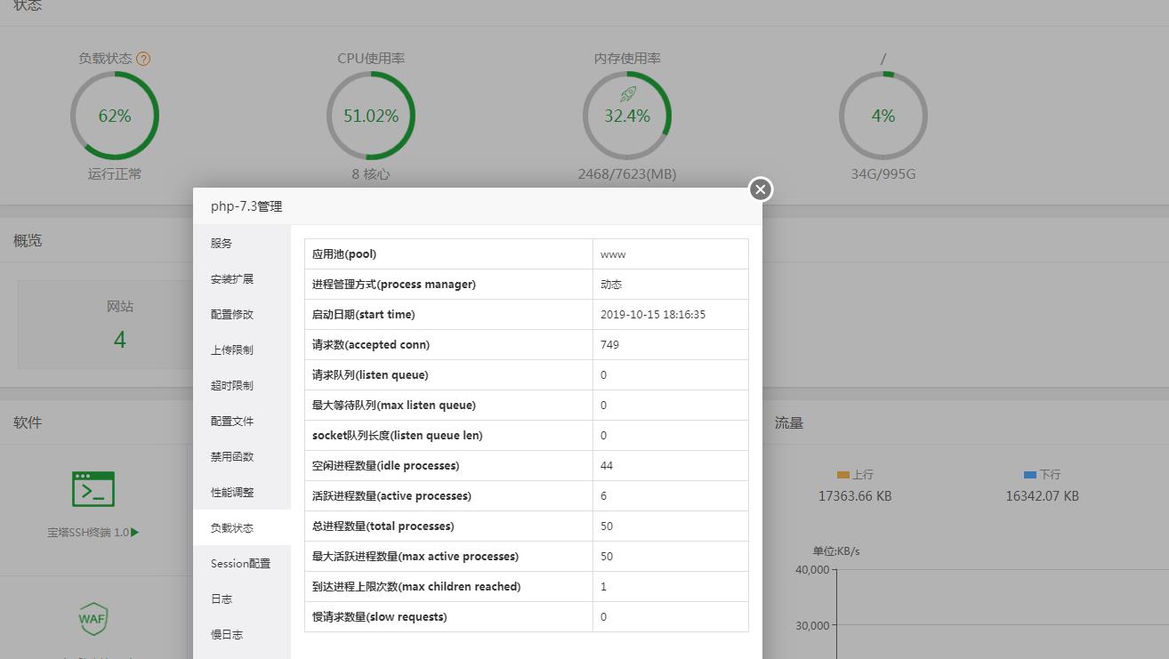Select the Session配置 tab

(x=242, y=563)
